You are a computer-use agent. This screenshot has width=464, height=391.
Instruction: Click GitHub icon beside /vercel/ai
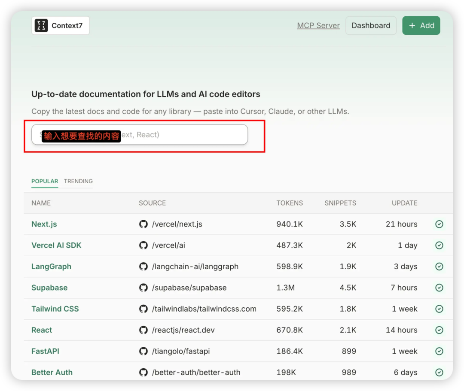(x=143, y=246)
